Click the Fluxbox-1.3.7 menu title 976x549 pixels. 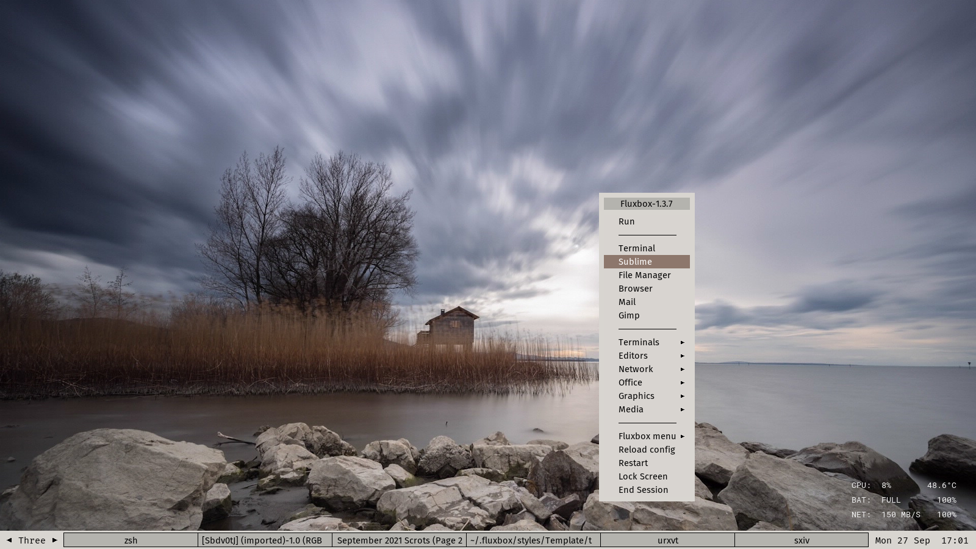tap(647, 204)
